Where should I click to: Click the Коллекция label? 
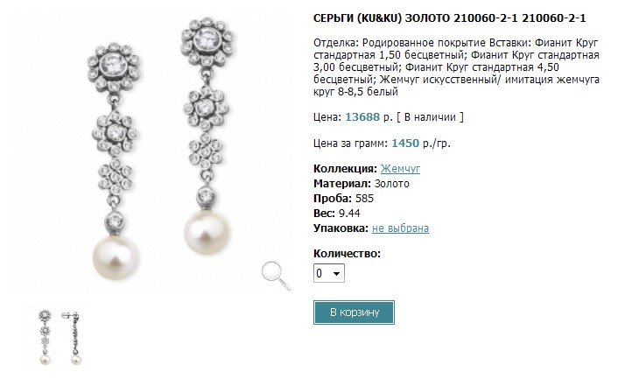click(x=345, y=169)
